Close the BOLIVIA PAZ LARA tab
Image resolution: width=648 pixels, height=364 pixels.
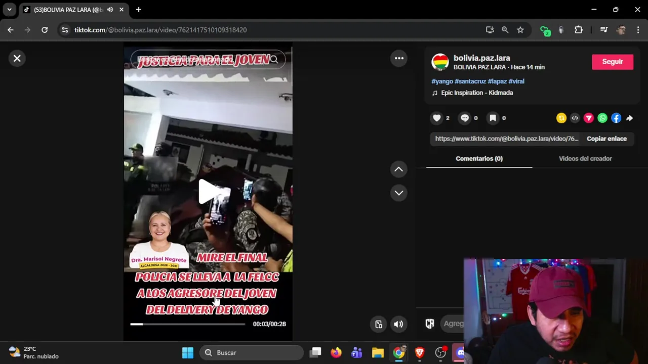click(121, 10)
